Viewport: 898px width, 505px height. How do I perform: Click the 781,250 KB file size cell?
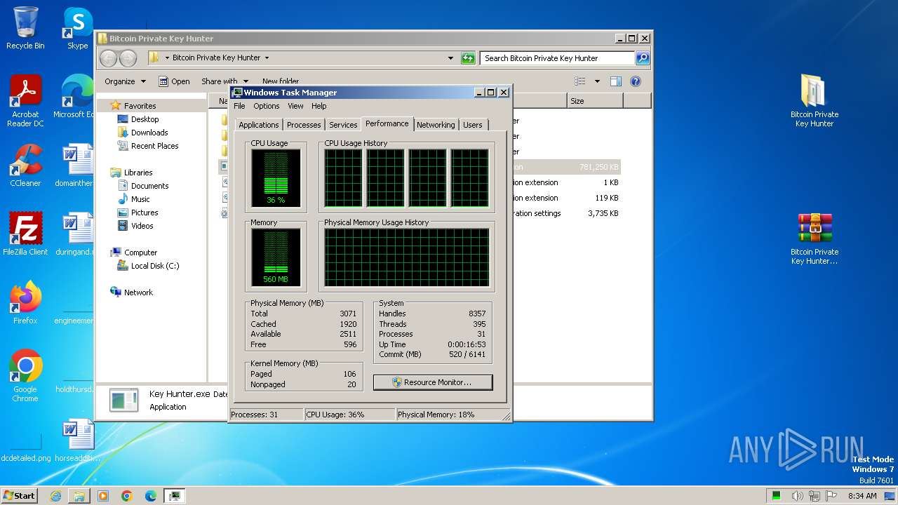pyautogui.click(x=598, y=168)
